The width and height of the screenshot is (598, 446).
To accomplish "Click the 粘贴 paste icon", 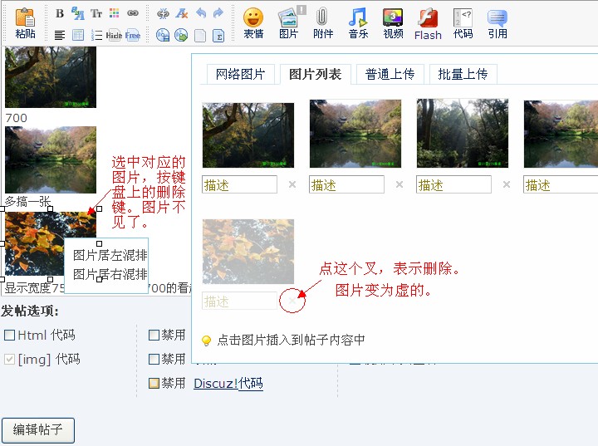I will [25, 22].
